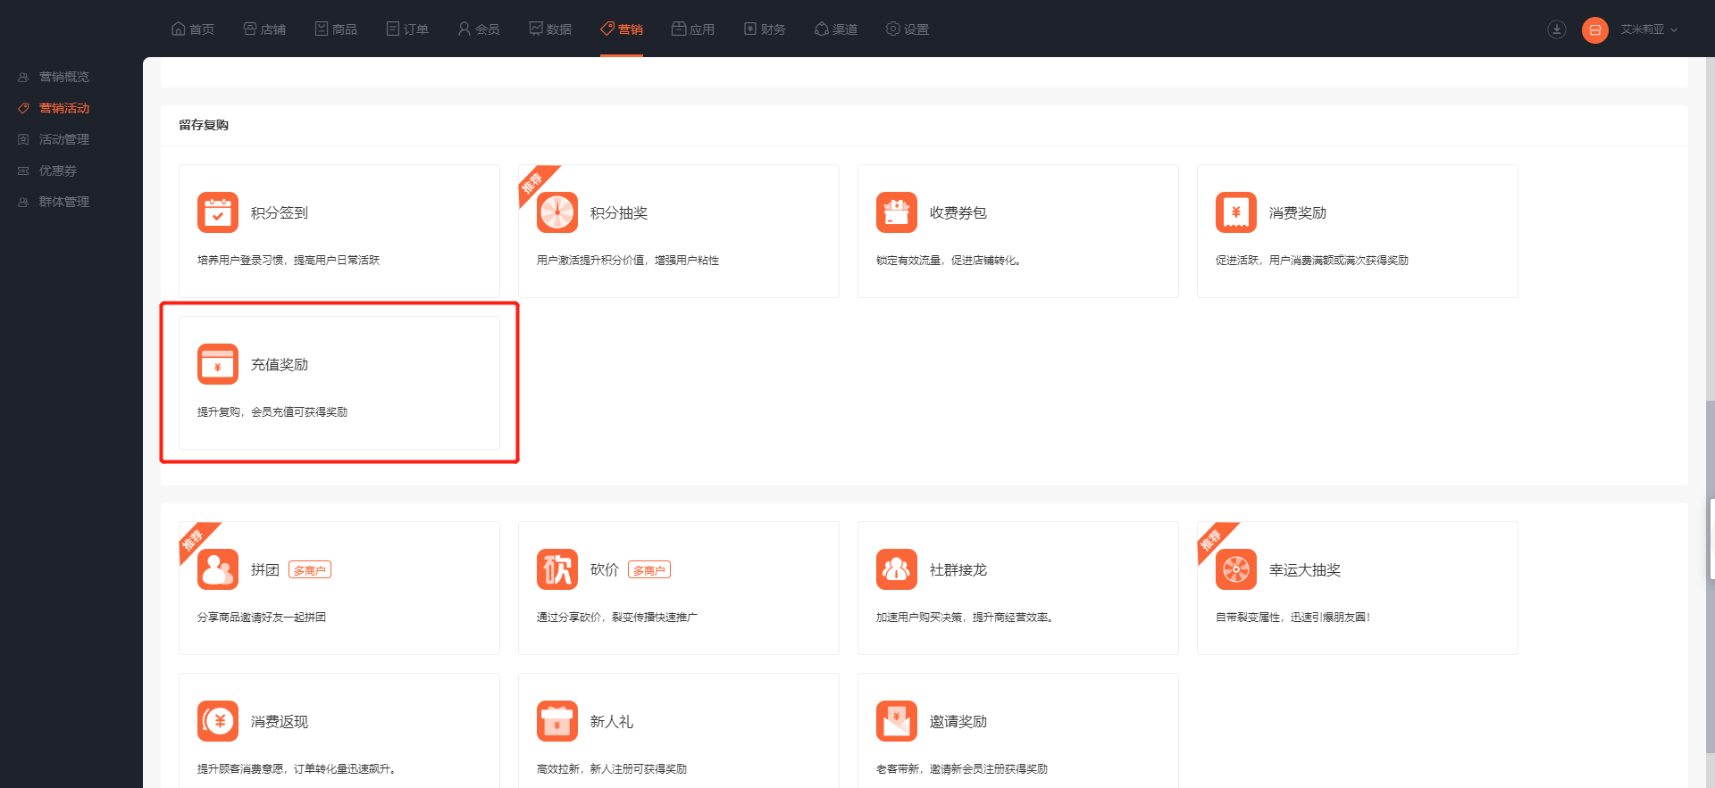This screenshot has height=788, width=1715.
Task: Click description 提升复购，会员充值可获得奖励
Action: pos(272,411)
